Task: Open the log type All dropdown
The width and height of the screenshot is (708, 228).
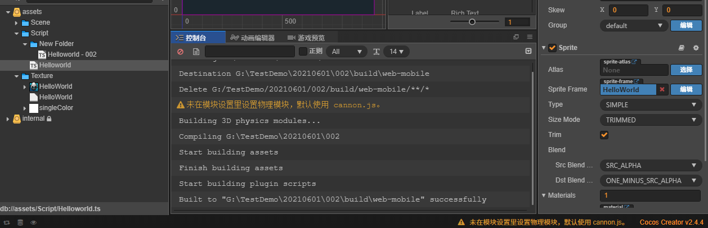Action: pyautogui.click(x=347, y=52)
